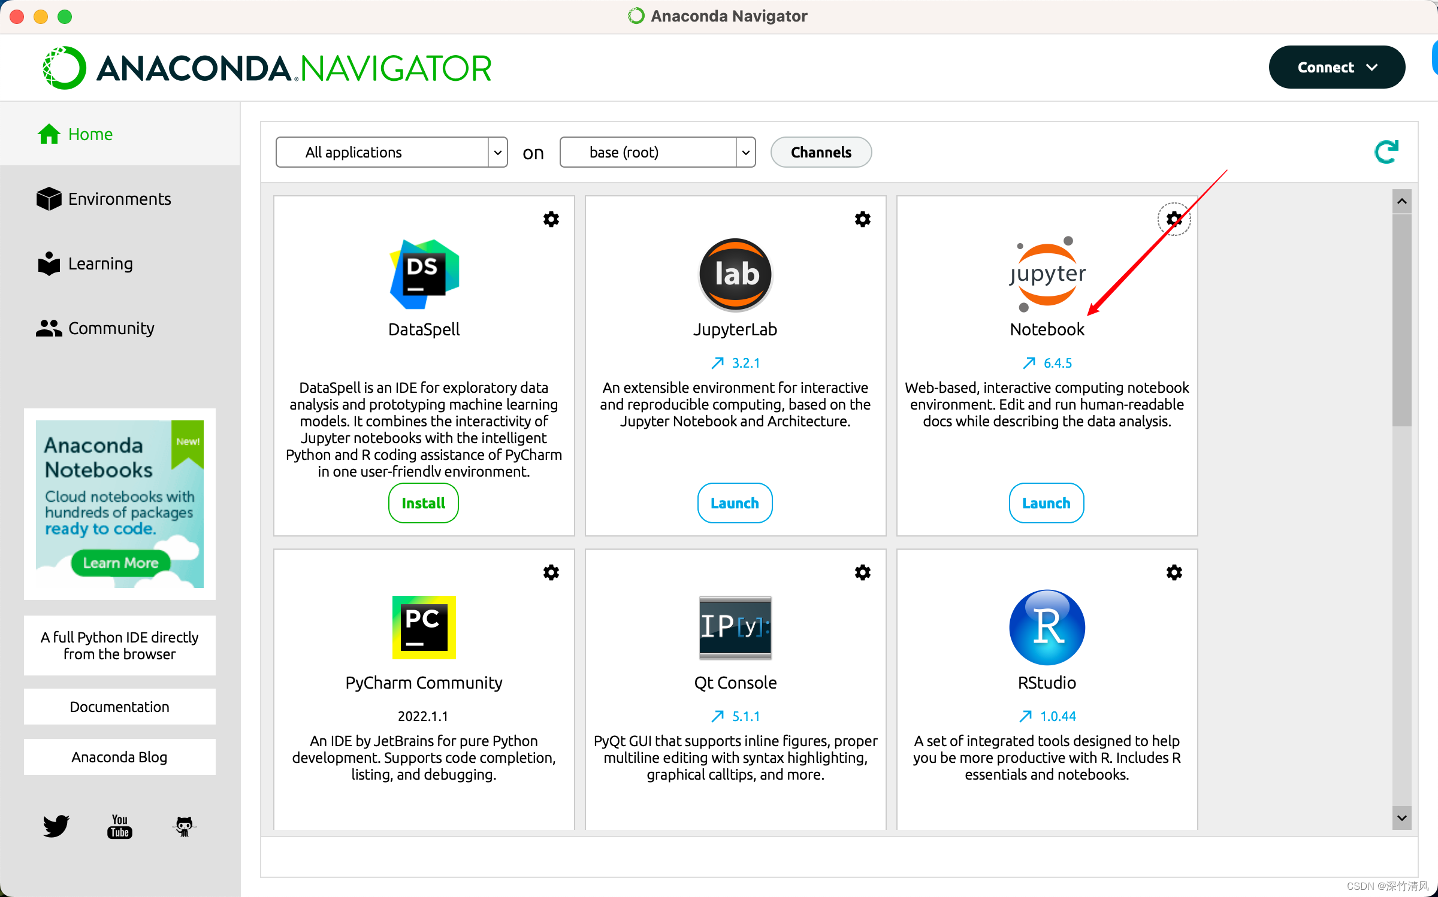Open PyCharm Community gear settings
Viewport: 1438px width, 897px height.
tap(551, 572)
